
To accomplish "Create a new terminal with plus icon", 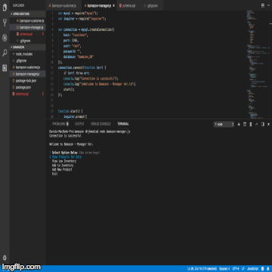I will 239,124.
